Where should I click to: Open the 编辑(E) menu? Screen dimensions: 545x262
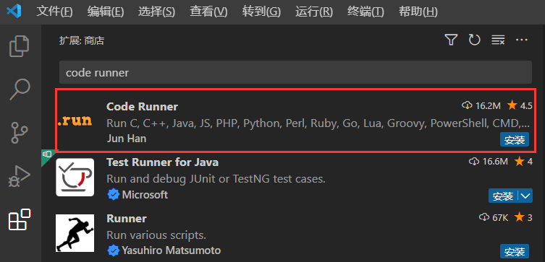(x=106, y=12)
